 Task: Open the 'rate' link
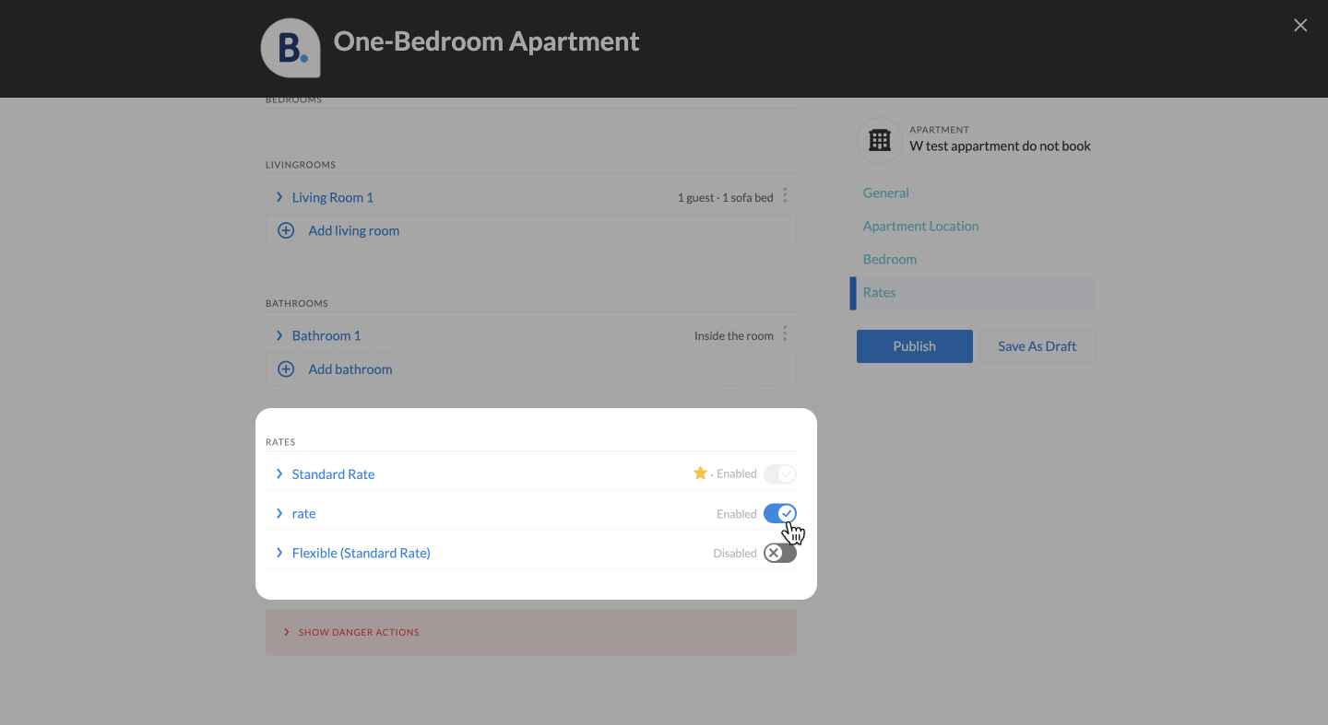(303, 513)
